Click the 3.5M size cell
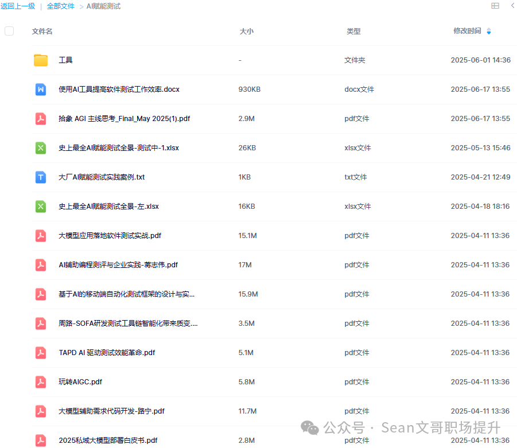Image resolution: width=517 pixels, height=448 pixels. (247, 324)
